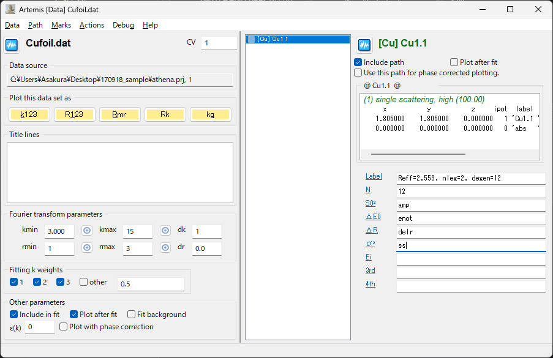Screen dimensions: 553x358
Task: Click the σ² parameter link
Action: point(371,244)
